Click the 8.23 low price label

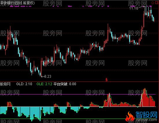48,76
